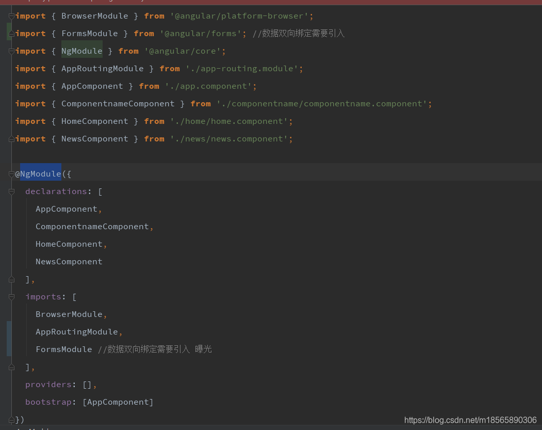Image resolution: width=542 pixels, height=430 pixels.
Task: Click fold end marker beside NewsComponent import
Action: pos(11,139)
